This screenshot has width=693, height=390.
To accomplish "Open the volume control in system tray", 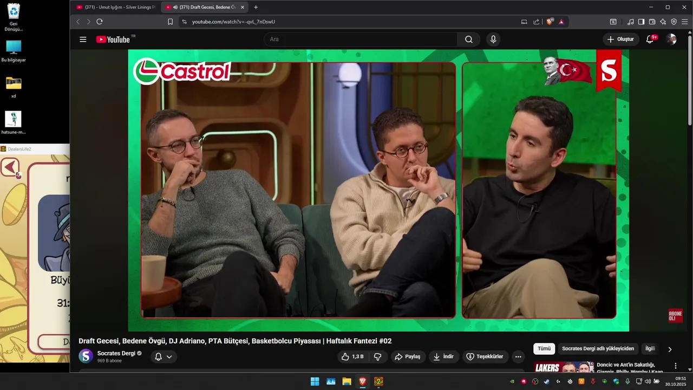I will 648,381.
